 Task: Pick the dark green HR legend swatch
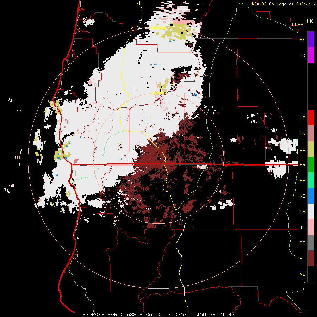(x=311, y=164)
